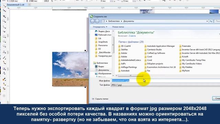The height and width of the screenshot is (124, 220).
Task: Click the horizontal scrollbar of file list
Action: coord(131,76)
